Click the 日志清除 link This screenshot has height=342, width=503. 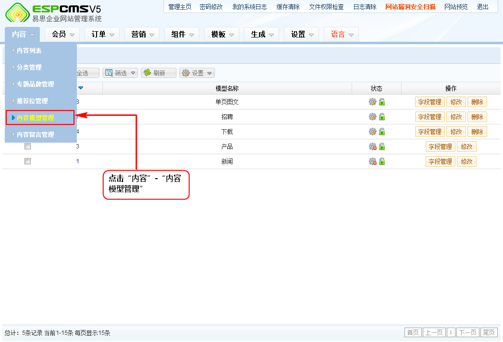click(365, 7)
